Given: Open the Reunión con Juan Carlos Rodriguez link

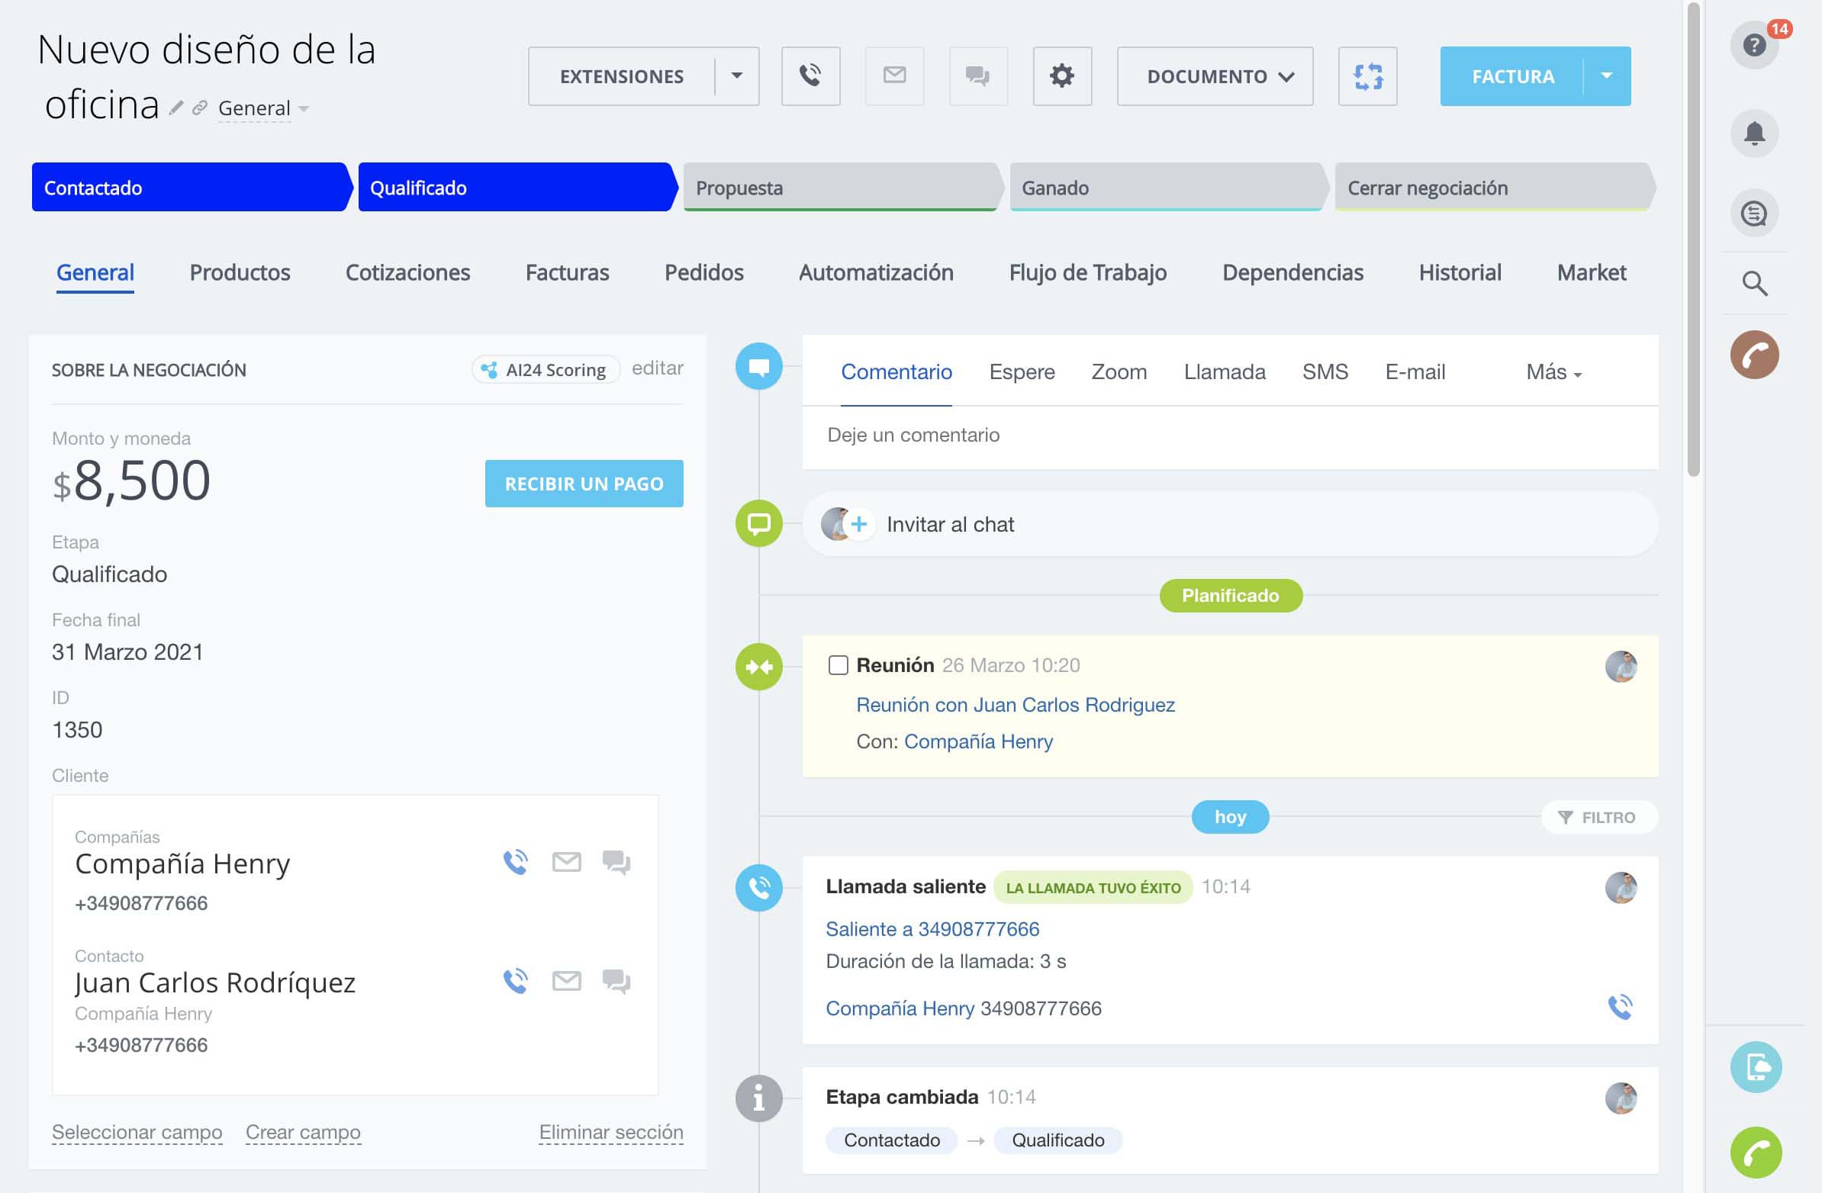Looking at the screenshot, I should (1014, 704).
